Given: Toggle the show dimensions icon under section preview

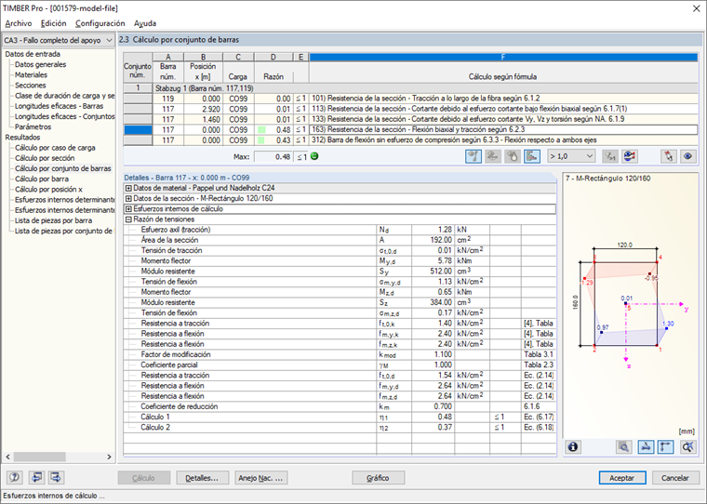Looking at the screenshot, I should tap(646, 446).
